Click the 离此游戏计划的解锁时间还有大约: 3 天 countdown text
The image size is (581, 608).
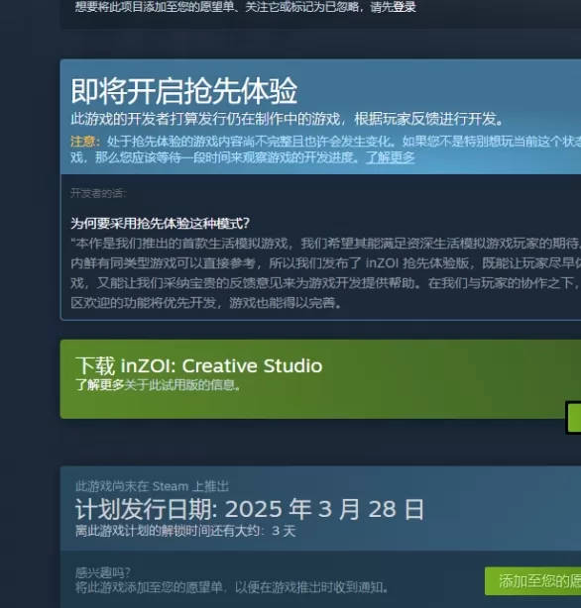(185, 531)
